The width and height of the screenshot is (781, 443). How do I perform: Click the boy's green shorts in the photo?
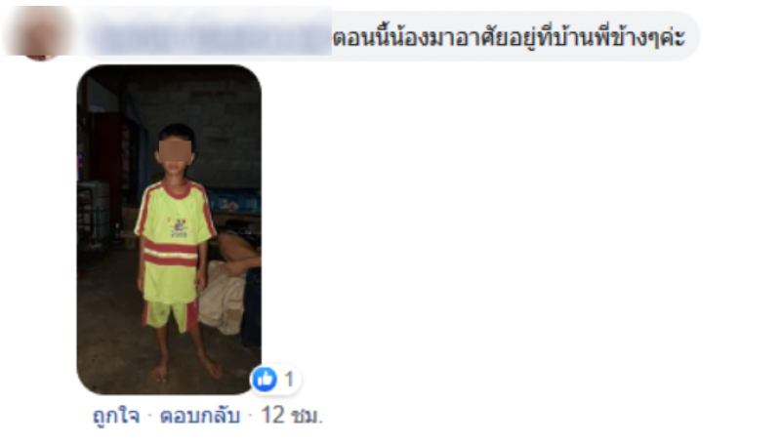point(169,314)
